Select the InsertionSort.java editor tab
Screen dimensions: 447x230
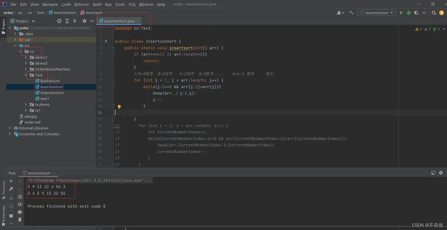tap(119, 21)
